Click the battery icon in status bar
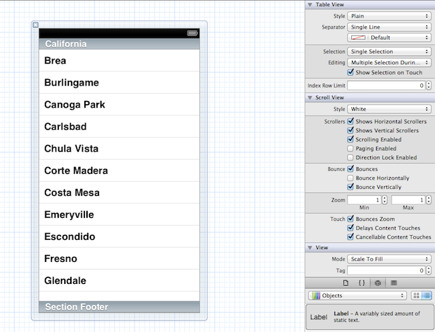 pos(193,33)
